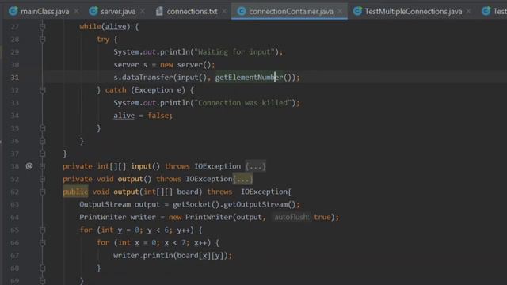Viewport: 507px width, 285px height.
Task: Click getOutputStream() on line 63
Action: [x=259, y=204]
